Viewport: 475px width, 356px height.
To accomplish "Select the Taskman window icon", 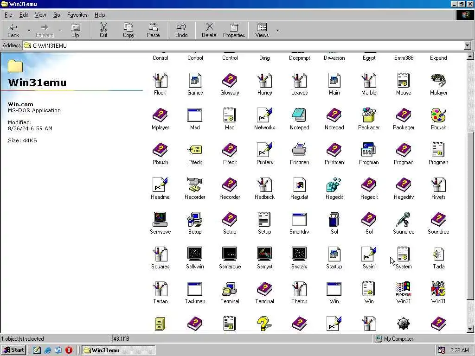I will coord(195,289).
